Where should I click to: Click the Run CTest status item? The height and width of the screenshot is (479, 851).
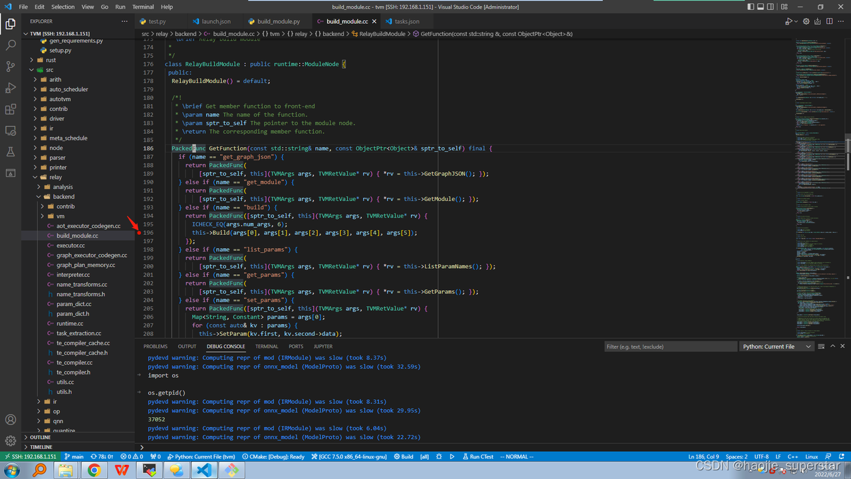(477, 457)
